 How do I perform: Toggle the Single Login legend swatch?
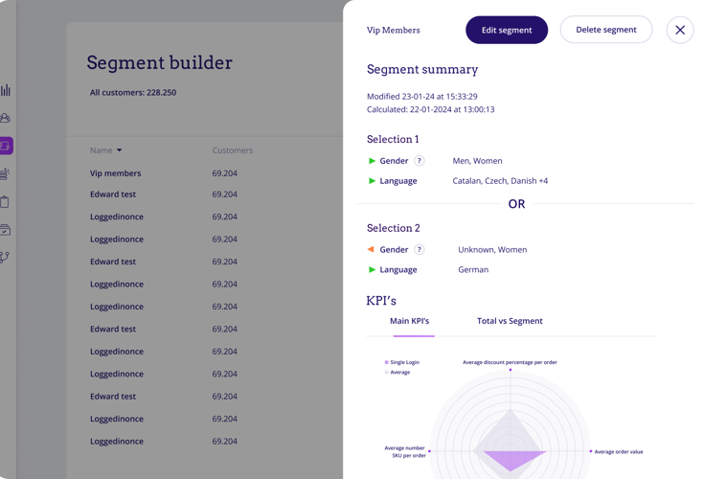[x=386, y=362]
